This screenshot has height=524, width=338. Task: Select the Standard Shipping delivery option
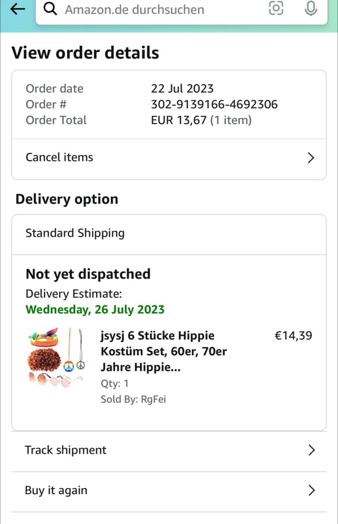coord(75,233)
